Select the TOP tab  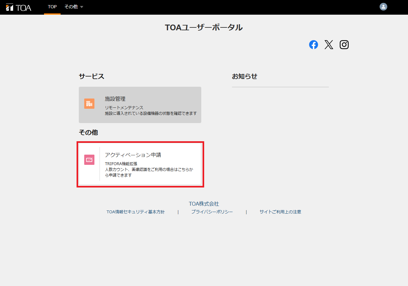[52, 7]
